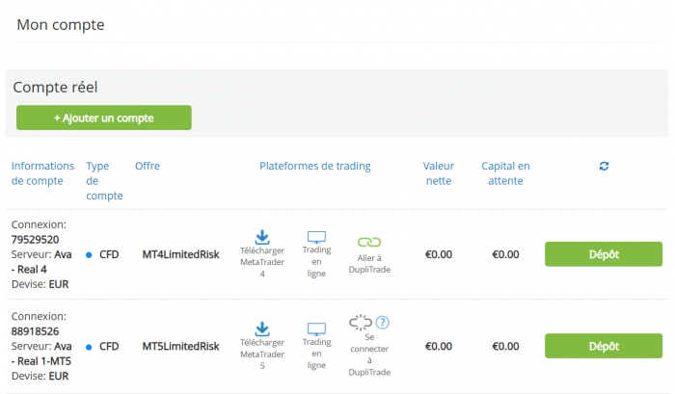Open online trading for MT4LimitedRisk account
The width and height of the screenshot is (675, 394).
pos(316,237)
